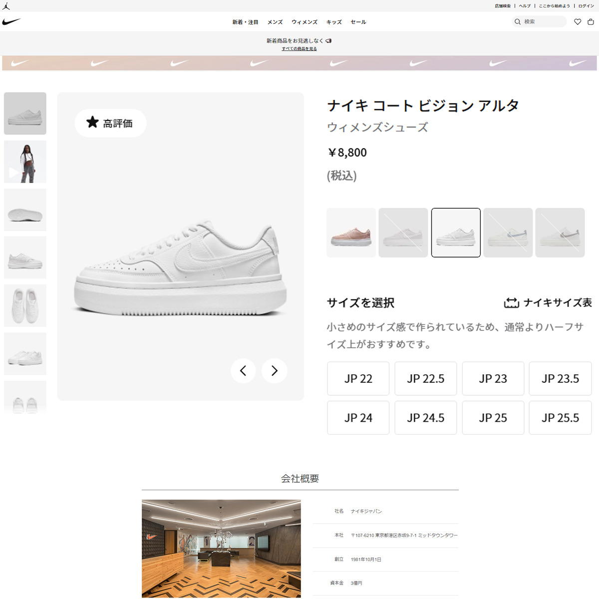Choose the selected white colorway swatch

coord(456,233)
